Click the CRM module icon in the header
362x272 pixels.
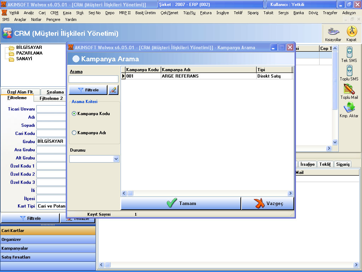[x=7, y=33]
